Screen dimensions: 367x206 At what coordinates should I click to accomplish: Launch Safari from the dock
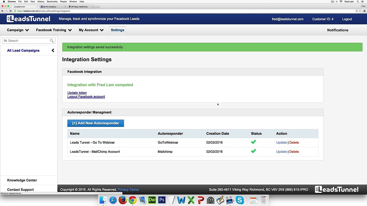[x=113, y=200]
